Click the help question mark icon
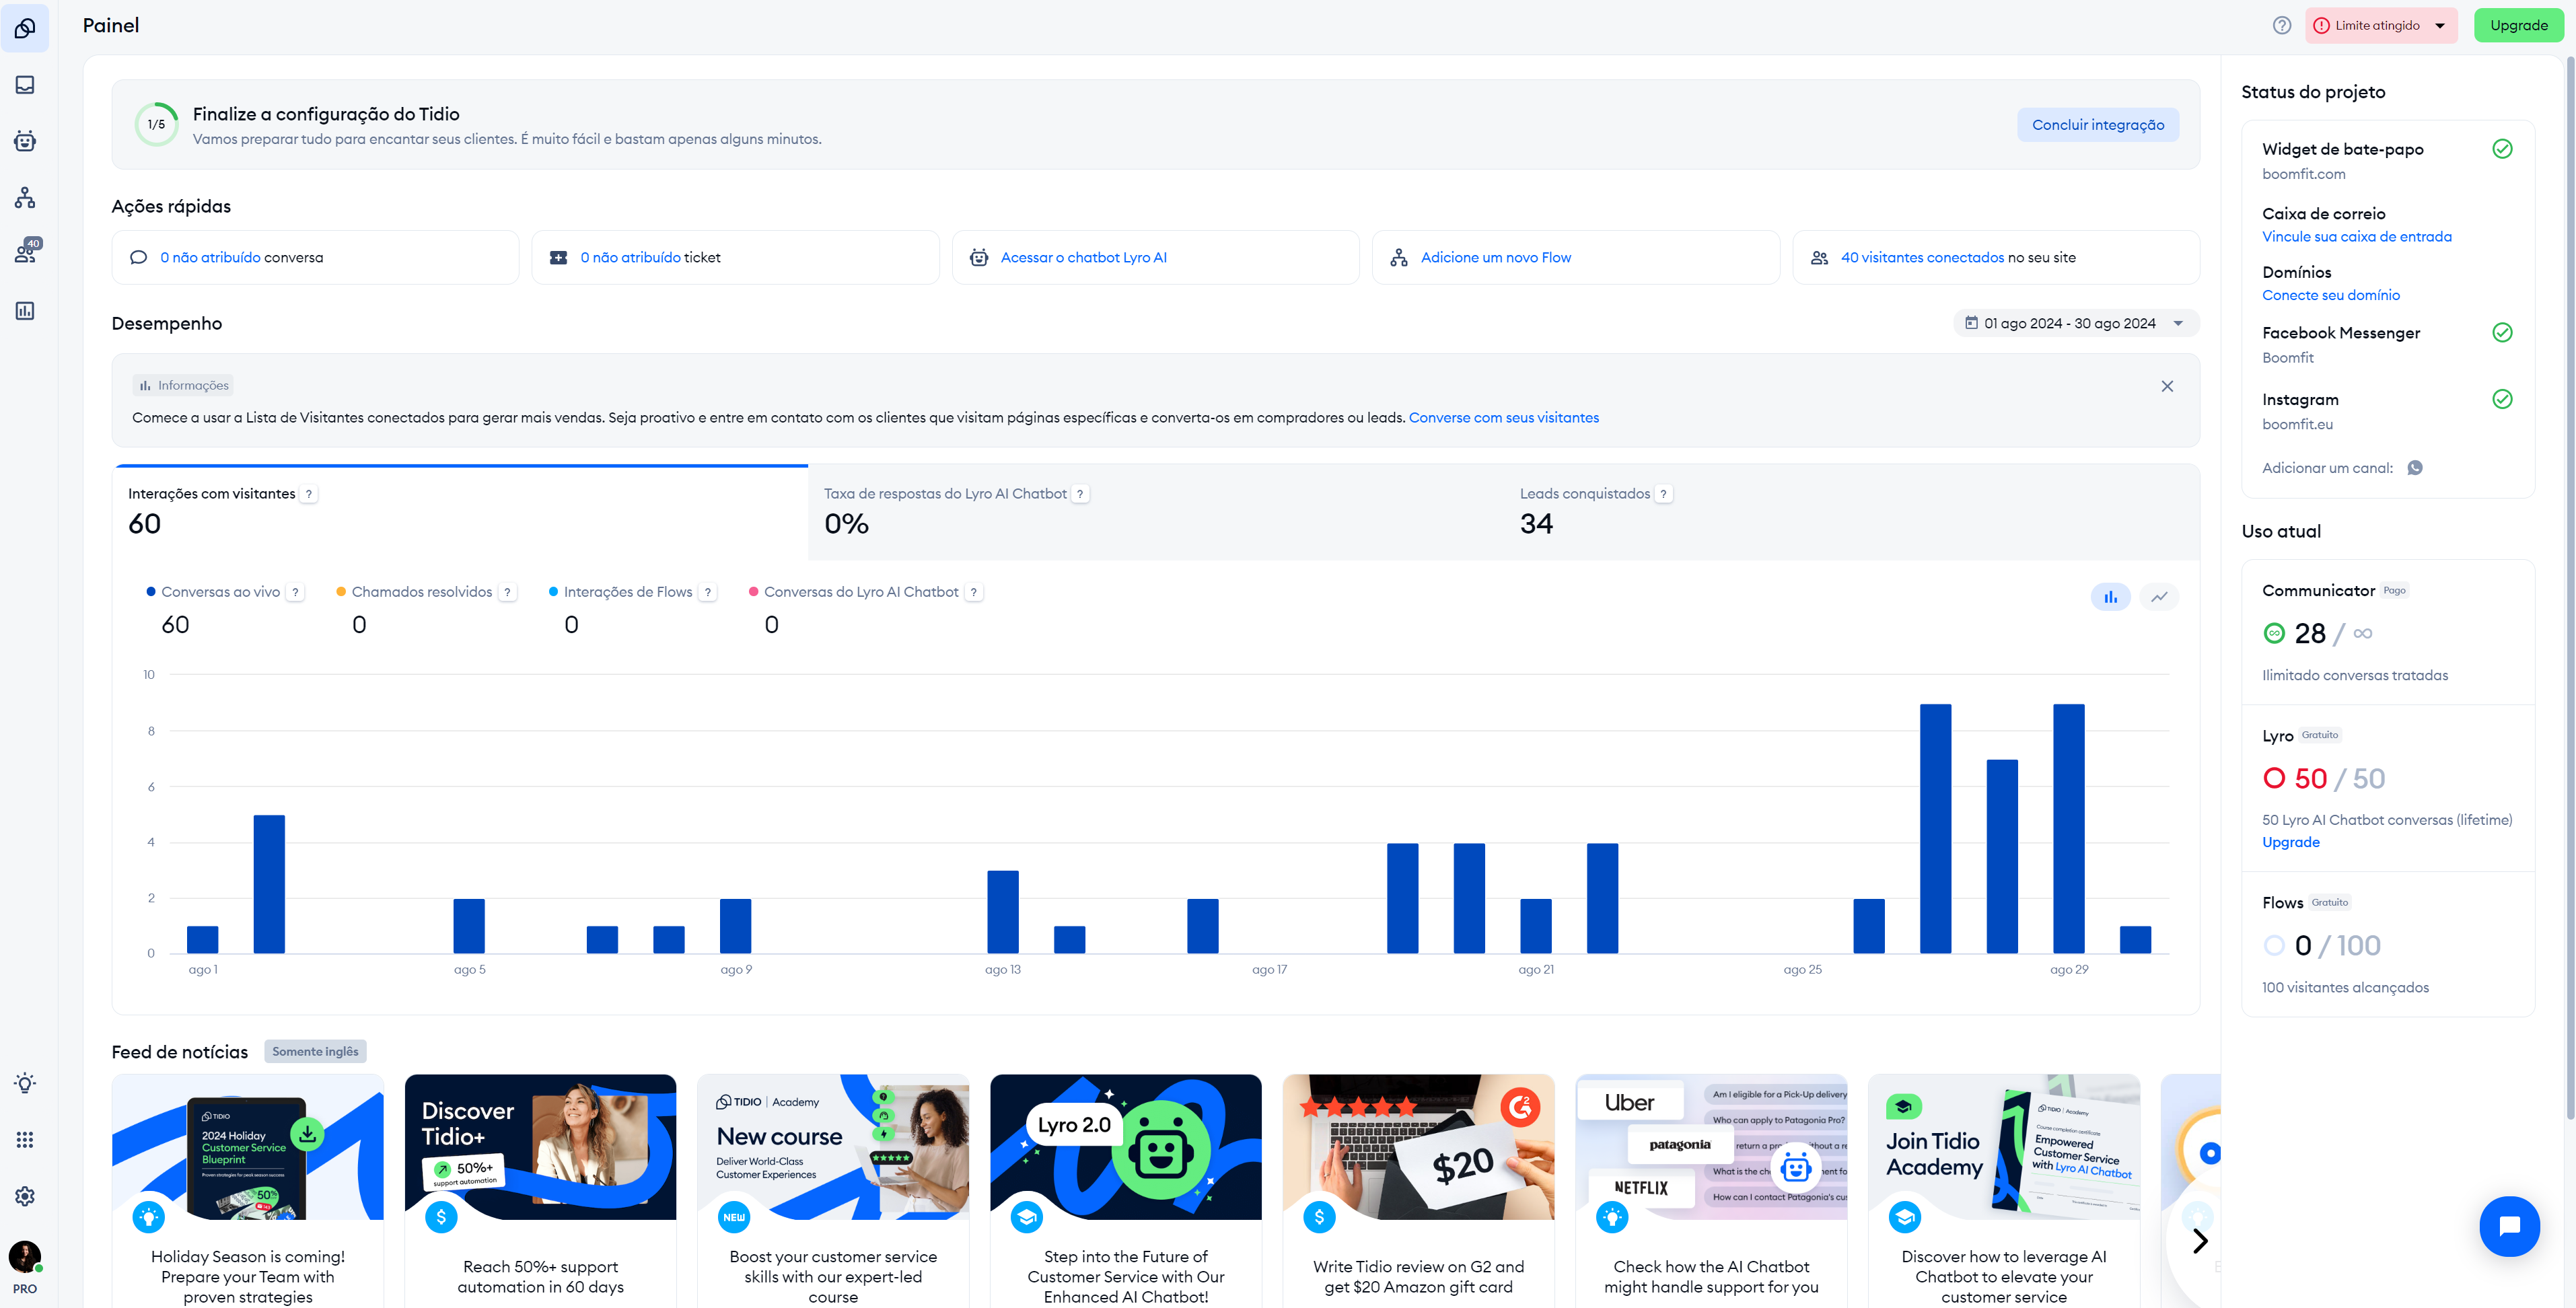The height and width of the screenshot is (1308, 2576). [x=2281, y=26]
